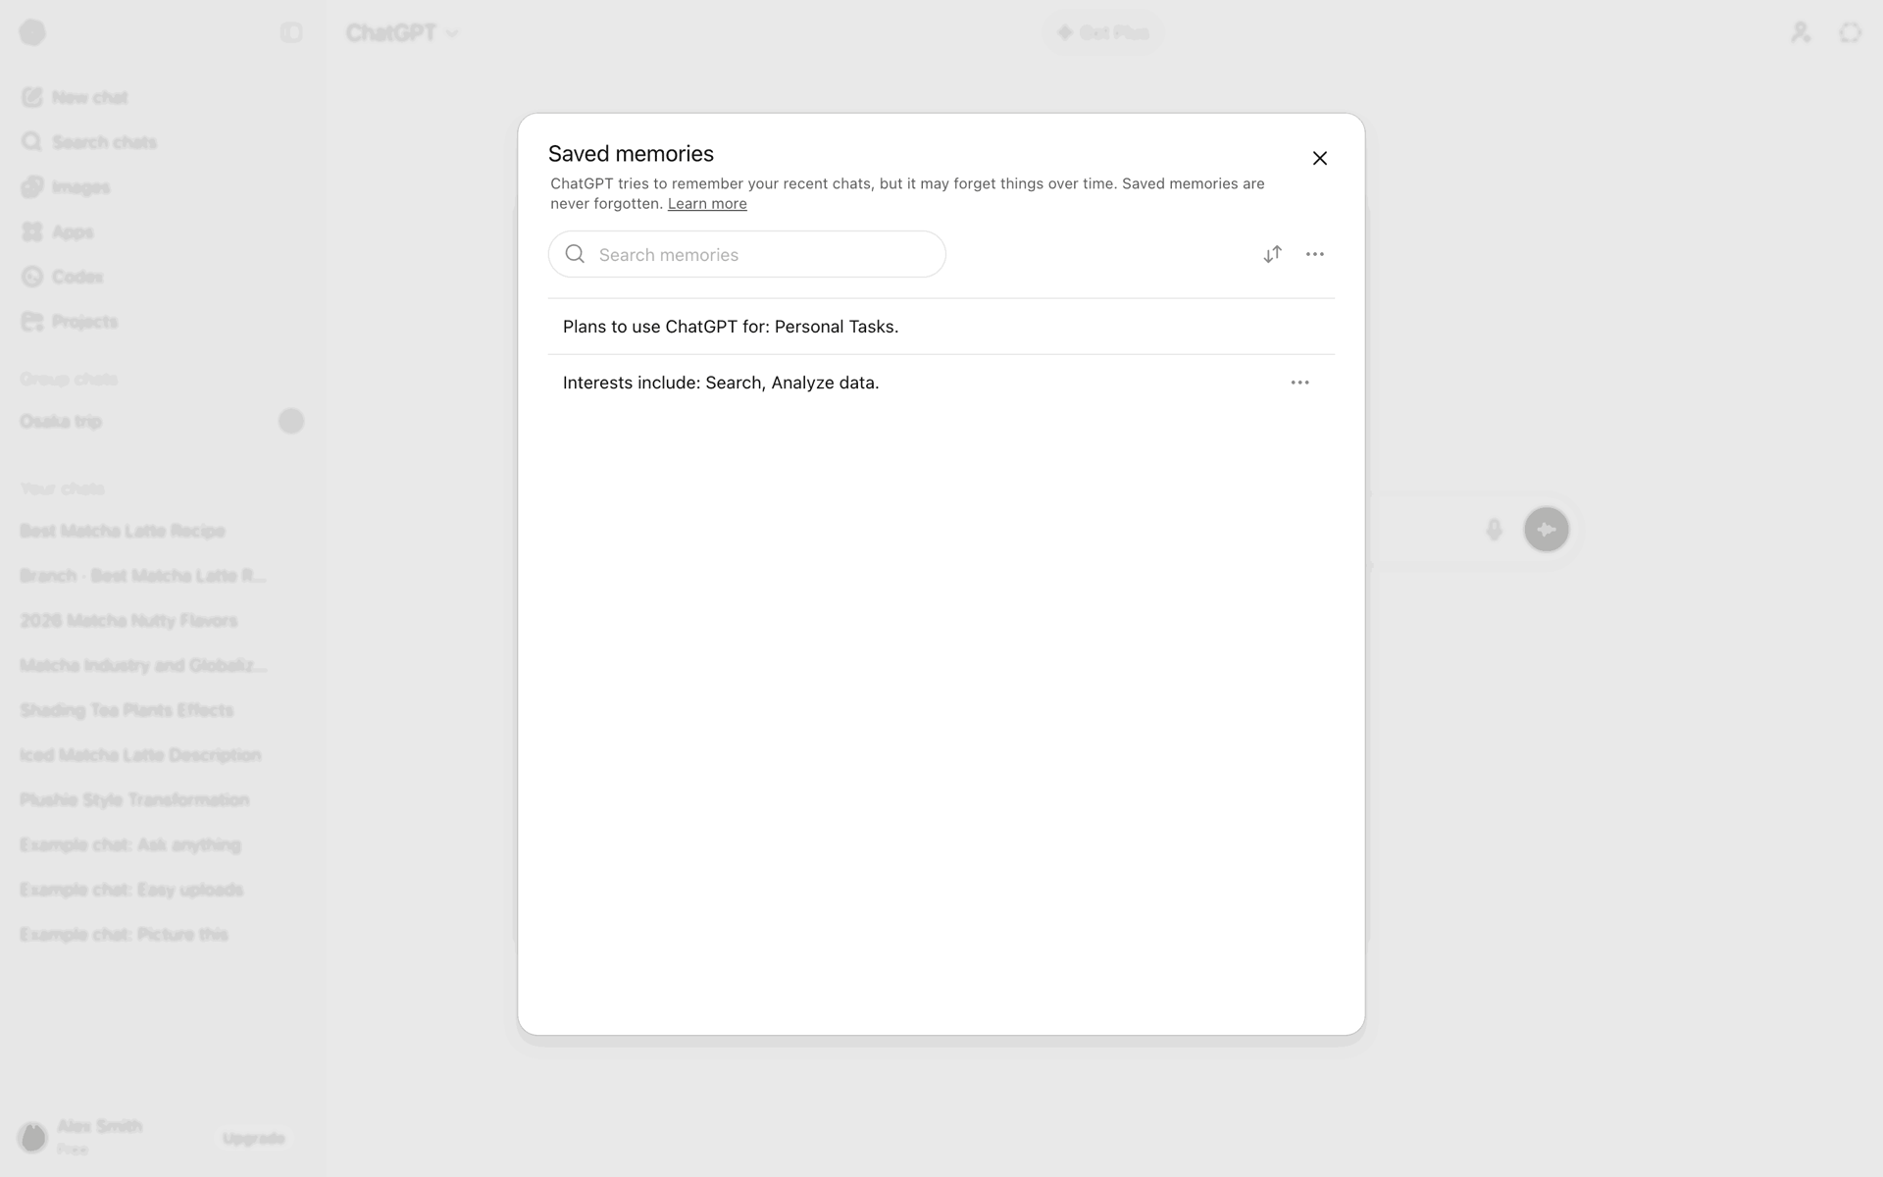Image resolution: width=1883 pixels, height=1177 pixels.
Task: Open Best Matcha Latte Recipe chat
Action: pyautogui.click(x=162, y=531)
